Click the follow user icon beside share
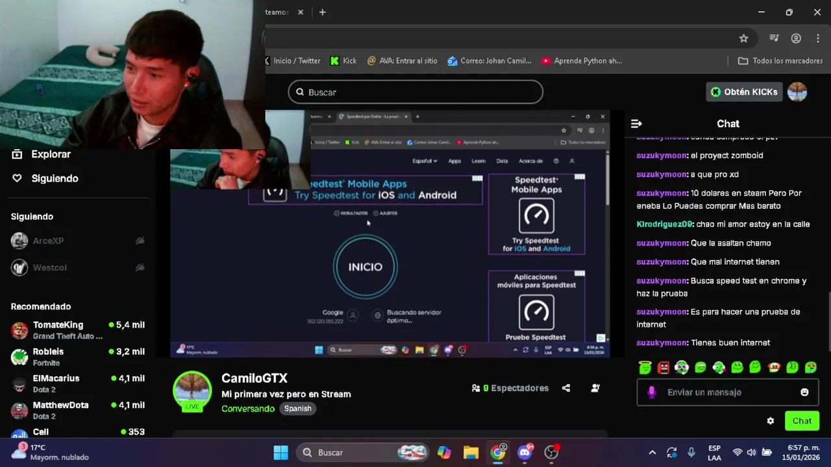This screenshot has width=831, height=467. [x=595, y=388]
